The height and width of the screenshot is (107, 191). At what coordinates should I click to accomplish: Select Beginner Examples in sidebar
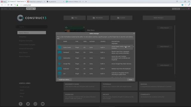click(26, 41)
